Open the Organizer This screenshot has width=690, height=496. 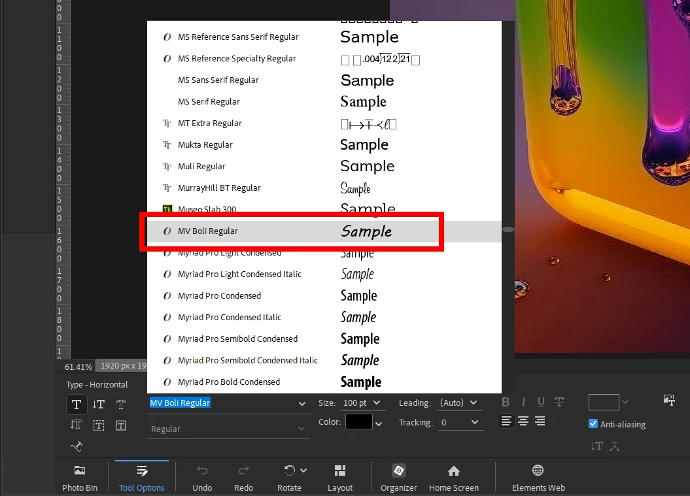399,478
